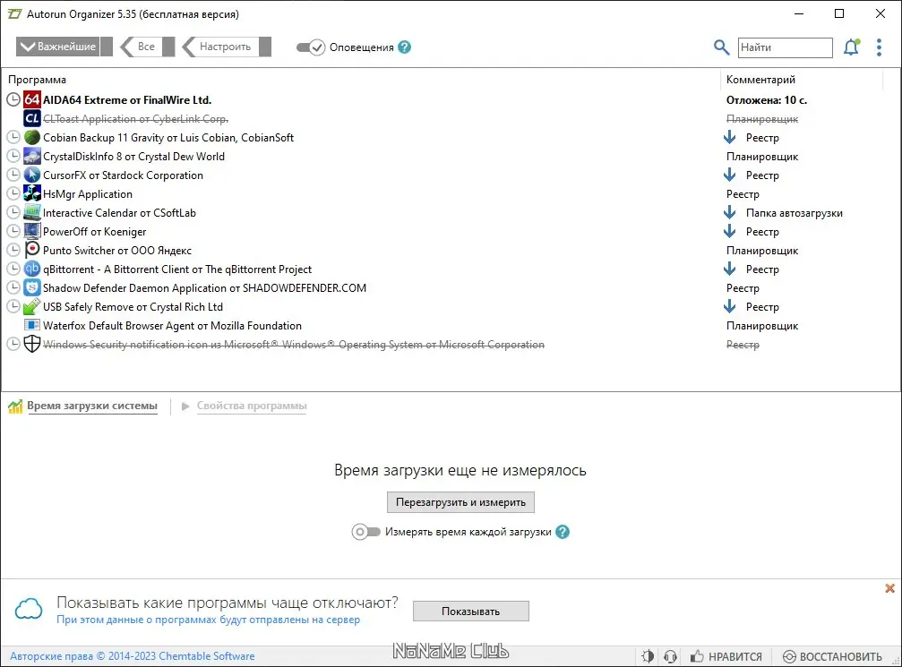Image resolution: width=902 pixels, height=667 pixels.
Task: Open notifications bell icon
Action: point(851,47)
